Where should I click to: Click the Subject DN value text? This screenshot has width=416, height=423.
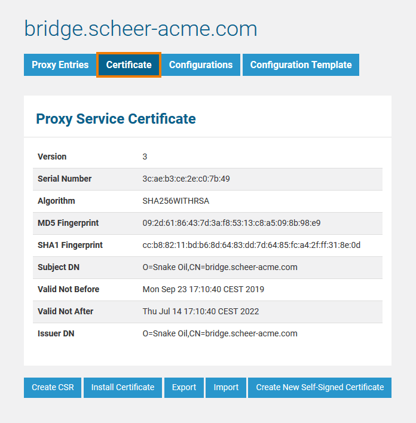click(219, 267)
